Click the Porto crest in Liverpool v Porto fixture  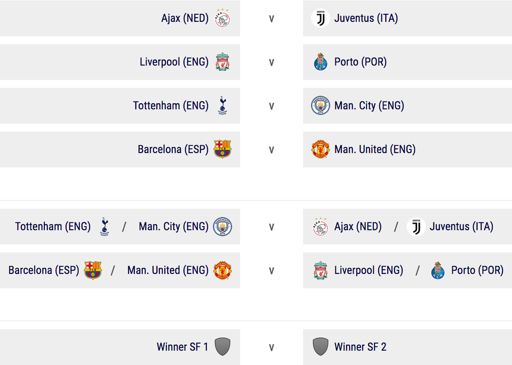click(x=321, y=62)
